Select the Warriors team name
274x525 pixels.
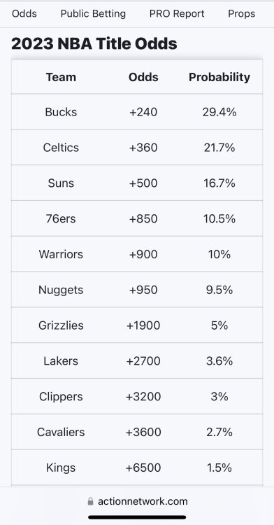click(61, 254)
